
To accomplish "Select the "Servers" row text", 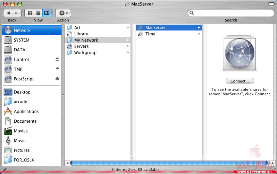I will pyautogui.click(x=82, y=46).
